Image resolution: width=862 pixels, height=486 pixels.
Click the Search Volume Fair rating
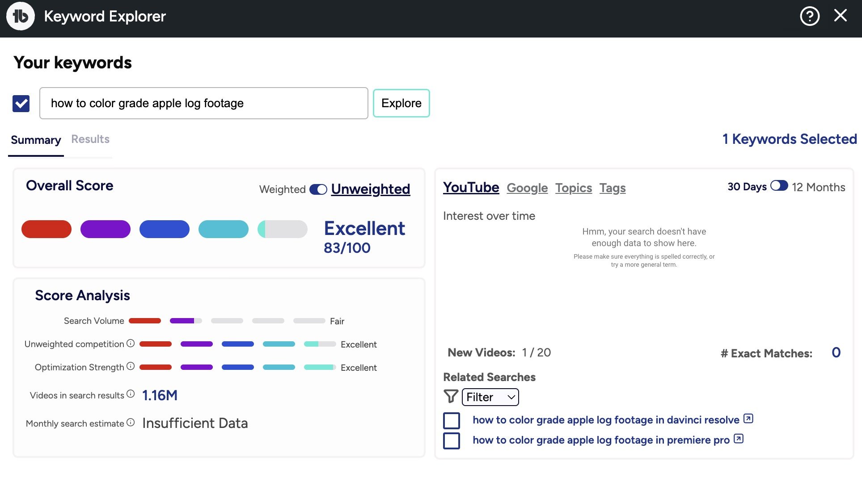click(337, 321)
